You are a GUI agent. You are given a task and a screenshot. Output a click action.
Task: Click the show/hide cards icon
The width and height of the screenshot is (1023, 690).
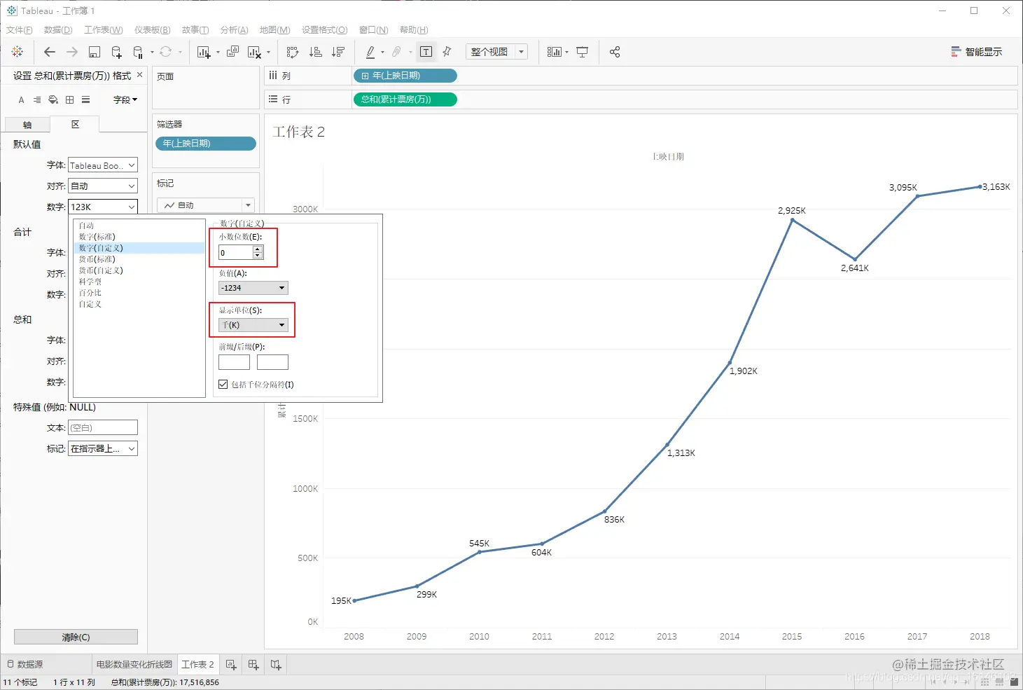pyautogui.click(x=554, y=52)
